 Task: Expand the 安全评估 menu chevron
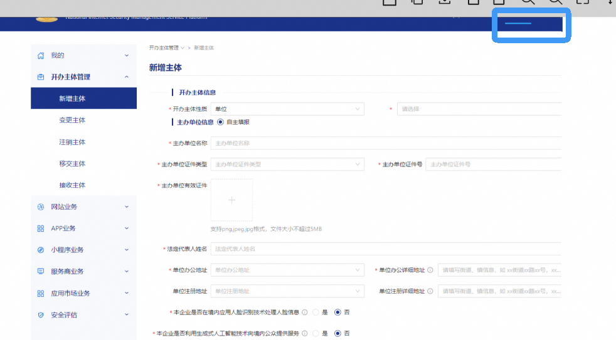click(x=127, y=314)
